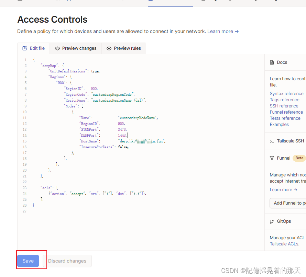Click the Beta badge next to Funnel
The height and width of the screenshot is (277, 306).
(299, 158)
